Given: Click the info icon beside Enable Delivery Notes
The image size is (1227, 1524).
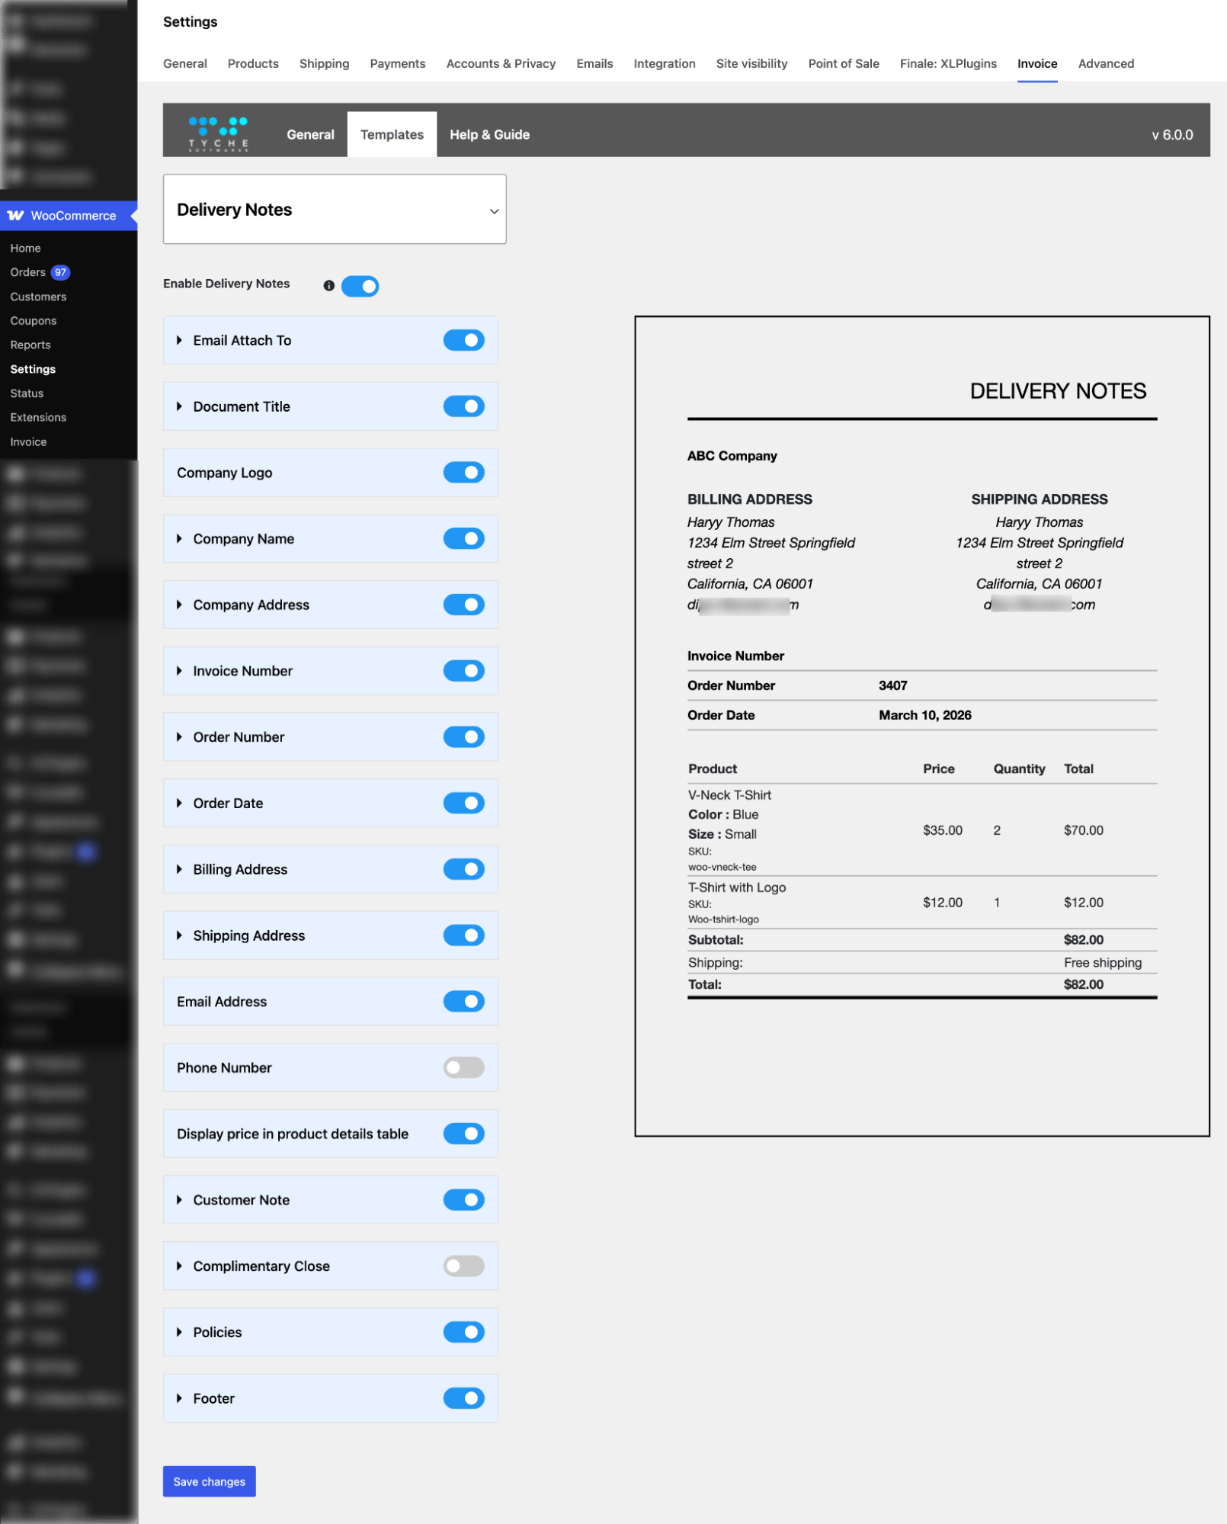Looking at the screenshot, I should tap(328, 285).
